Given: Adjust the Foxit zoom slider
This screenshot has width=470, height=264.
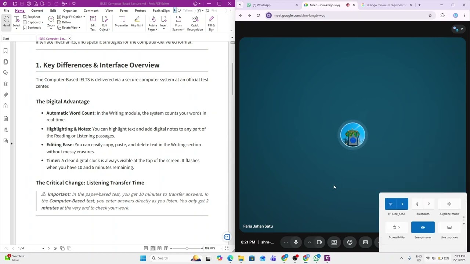Looking at the screenshot, I should click(x=187, y=248).
